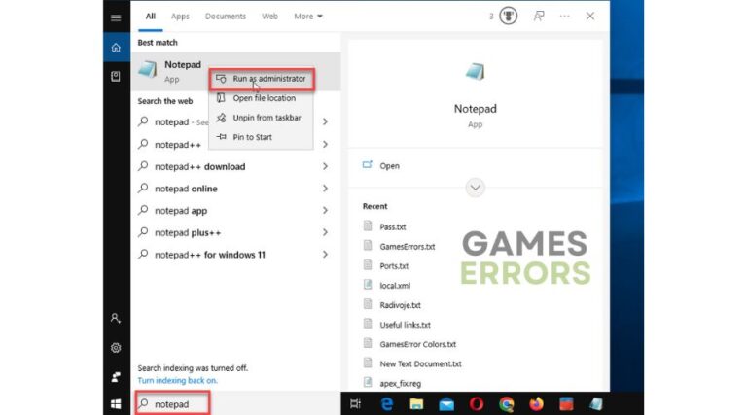
Task: Expand notepad++ download suggestion arrow
Action: pyautogui.click(x=325, y=166)
